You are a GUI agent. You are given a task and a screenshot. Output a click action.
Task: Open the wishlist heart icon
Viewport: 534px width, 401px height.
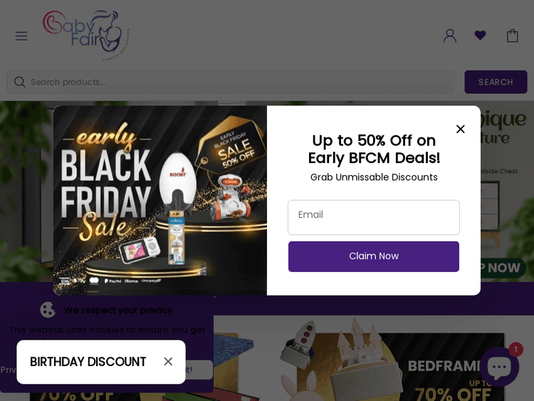coord(481,36)
